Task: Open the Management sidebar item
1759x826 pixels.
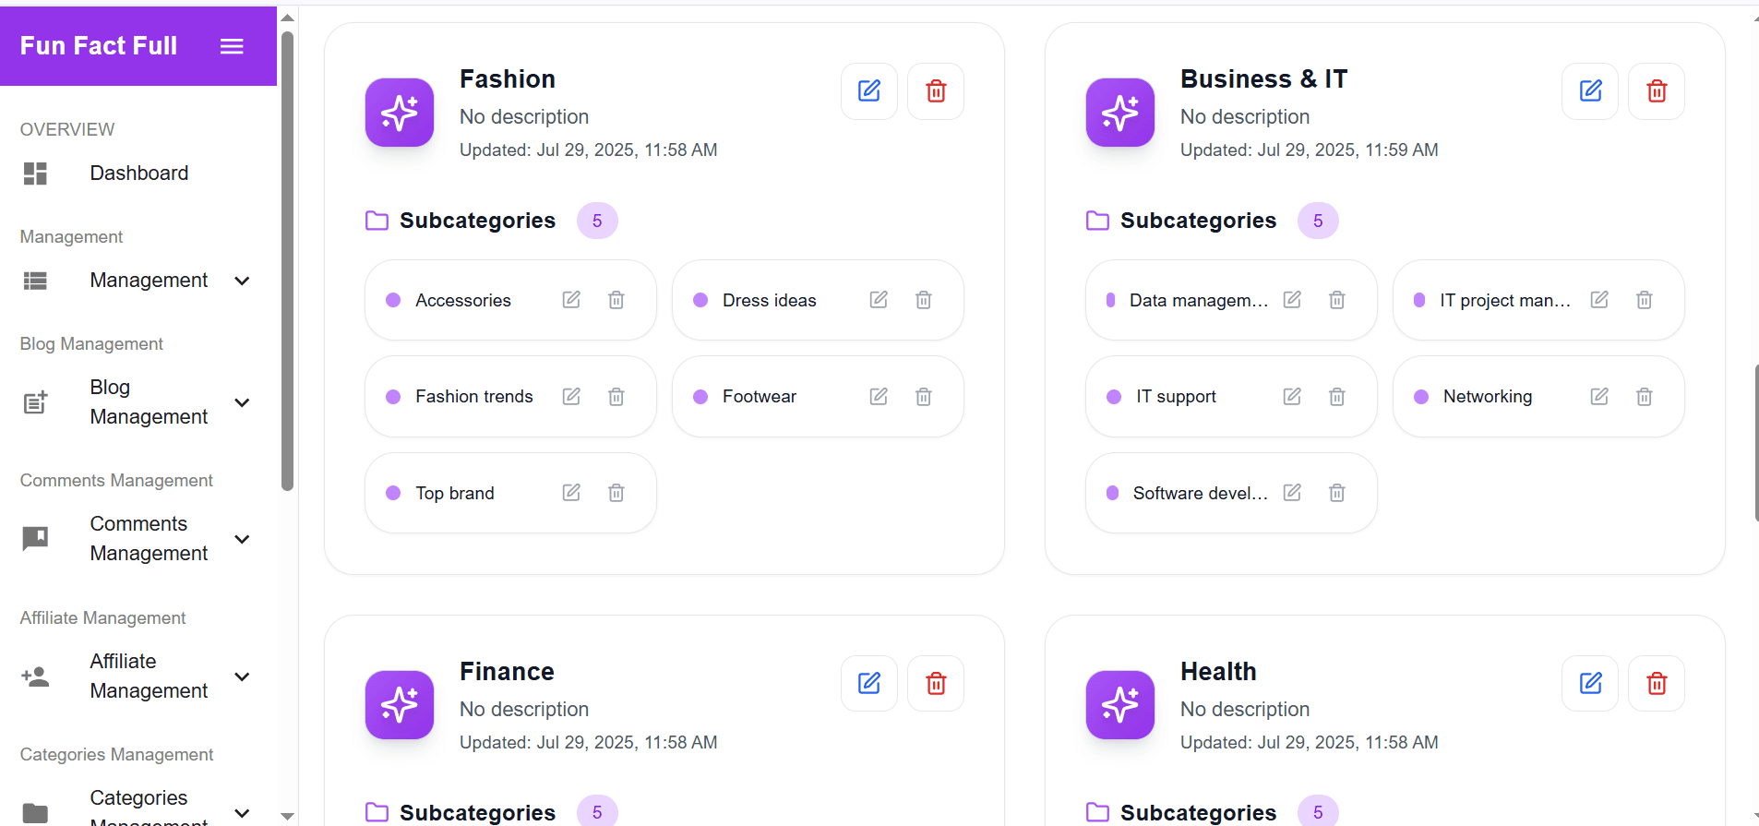Action: coord(138,281)
